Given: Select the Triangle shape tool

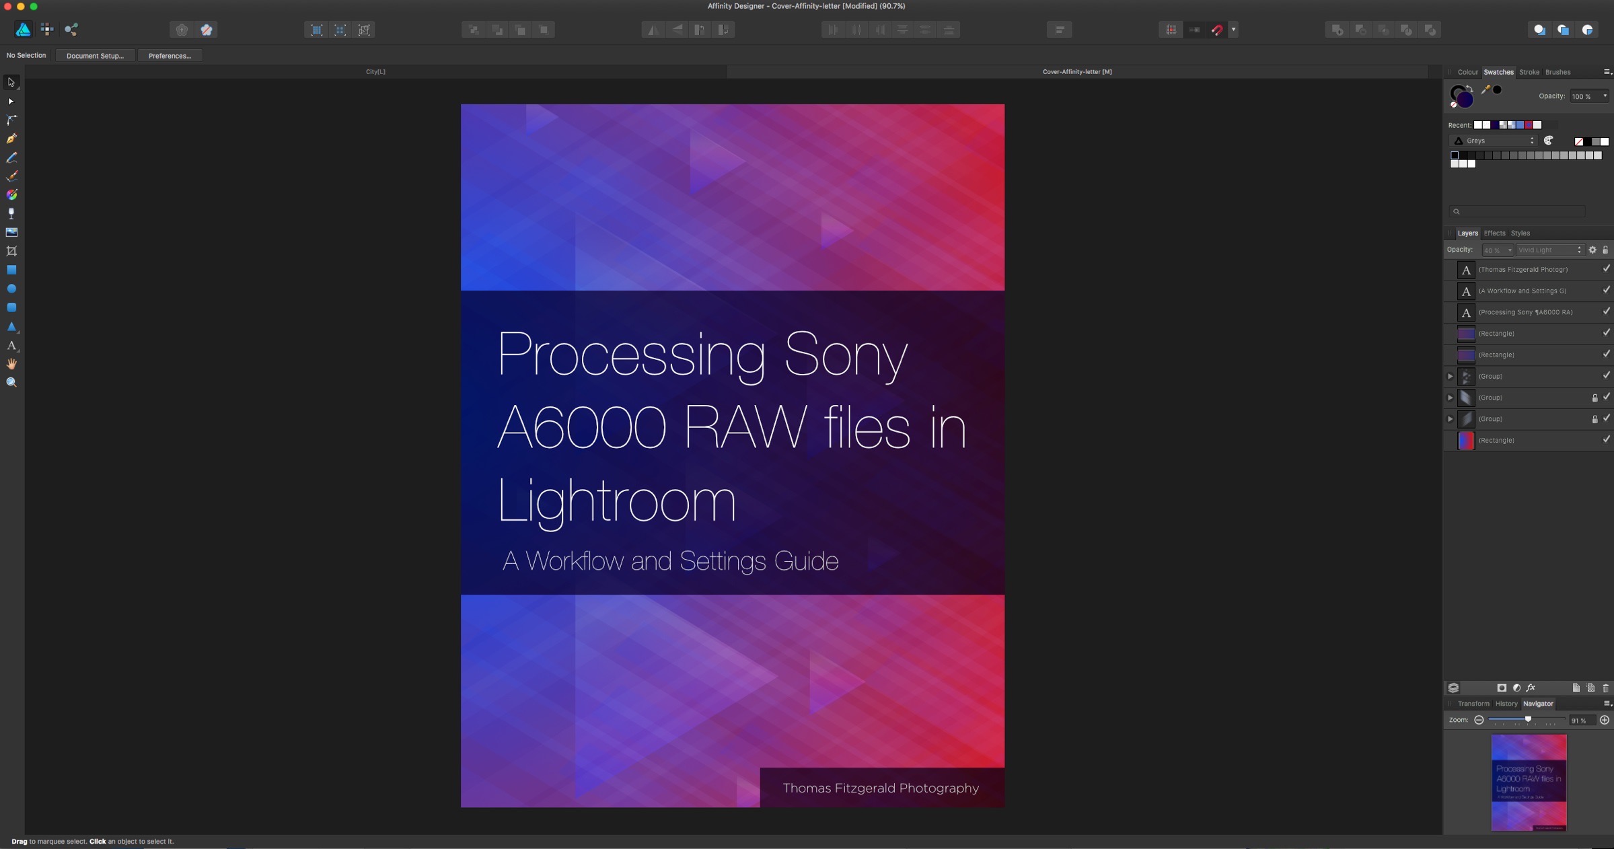Looking at the screenshot, I should [11, 326].
